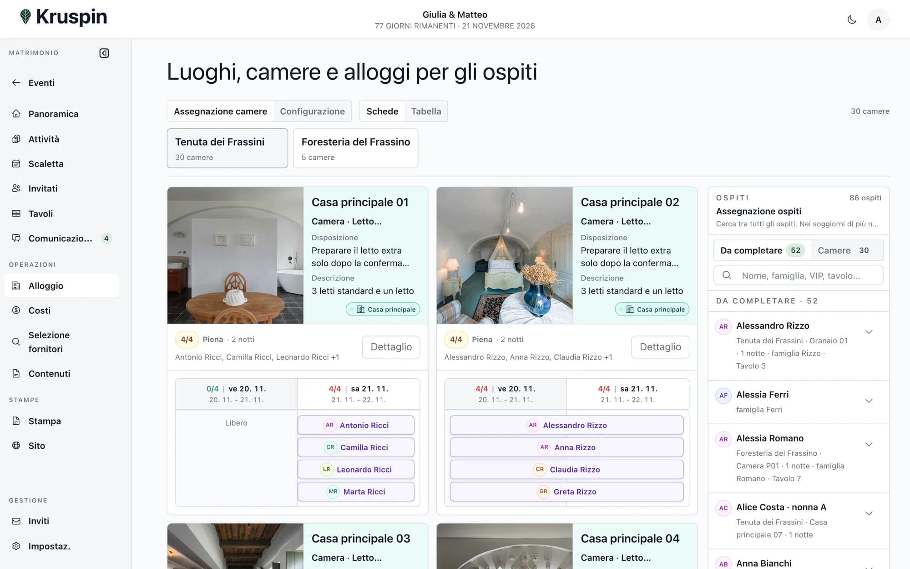Open Dettaglio for Casa principale 01
910x569 pixels.
pyautogui.click(x=391, y=347)
